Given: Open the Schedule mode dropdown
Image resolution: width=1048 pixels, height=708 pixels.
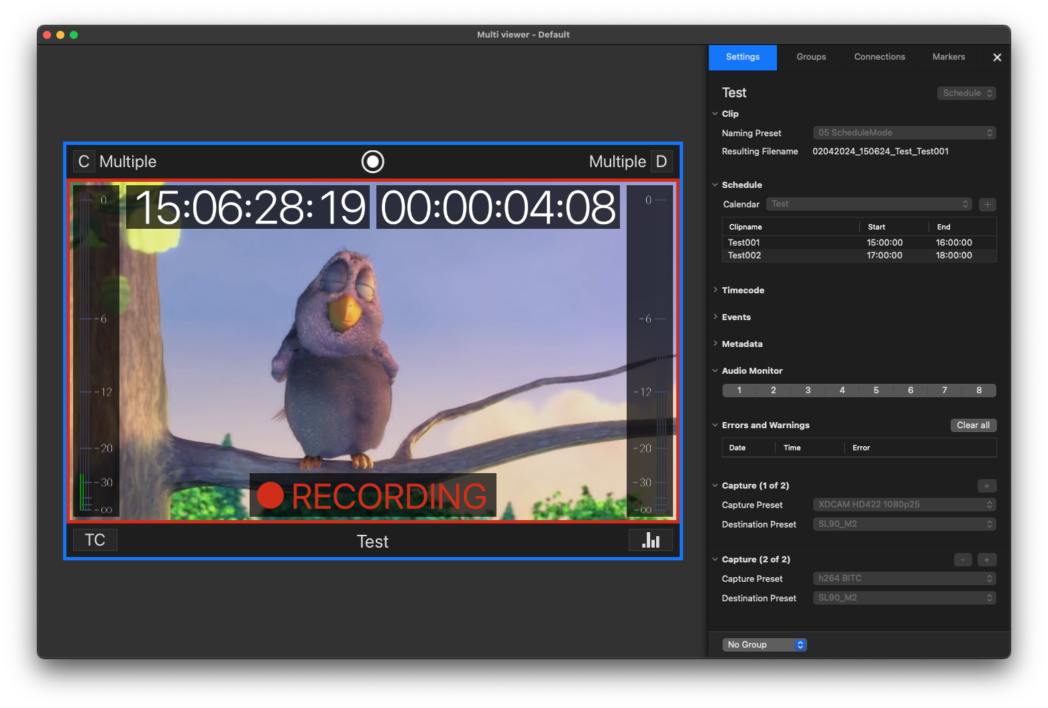Looking at the screenshot, I should click(967, 93).
